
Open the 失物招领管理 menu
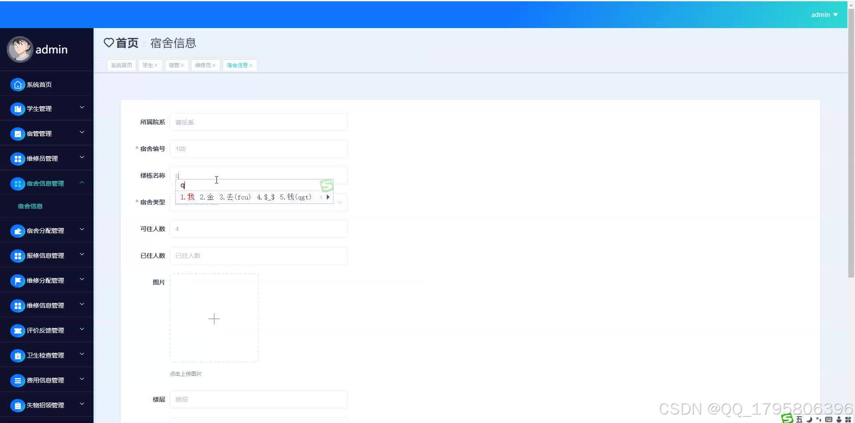click(47, 405)
